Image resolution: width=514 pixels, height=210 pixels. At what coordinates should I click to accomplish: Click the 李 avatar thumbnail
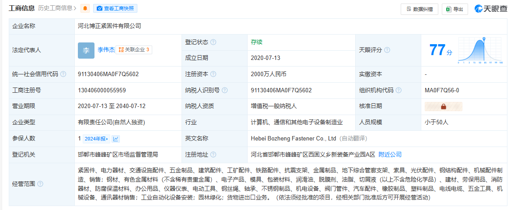(86, 50)
